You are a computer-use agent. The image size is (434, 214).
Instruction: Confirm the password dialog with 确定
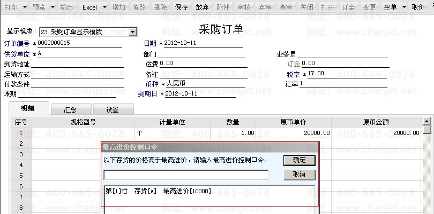pos(299,161)
